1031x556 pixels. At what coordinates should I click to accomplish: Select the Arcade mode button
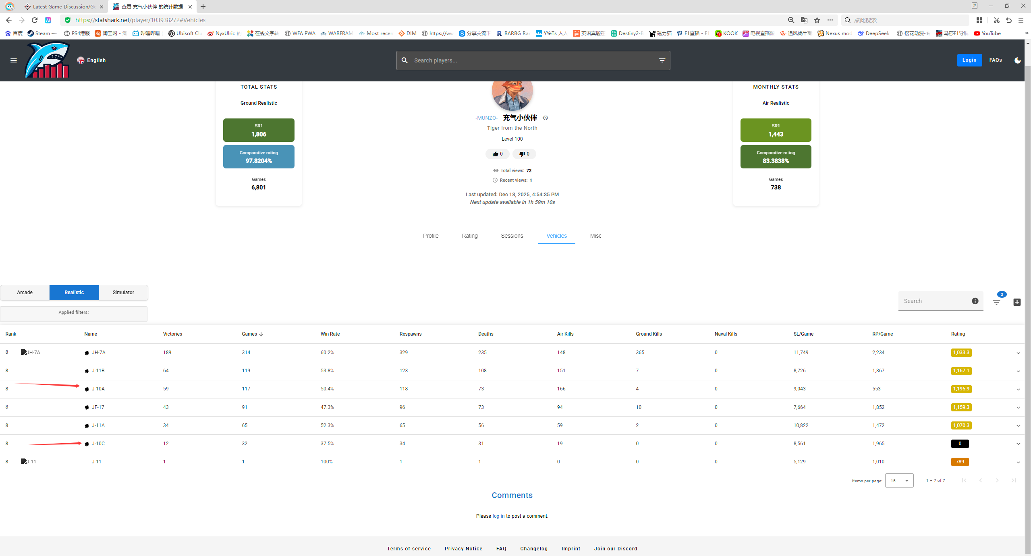click(25, 293)
